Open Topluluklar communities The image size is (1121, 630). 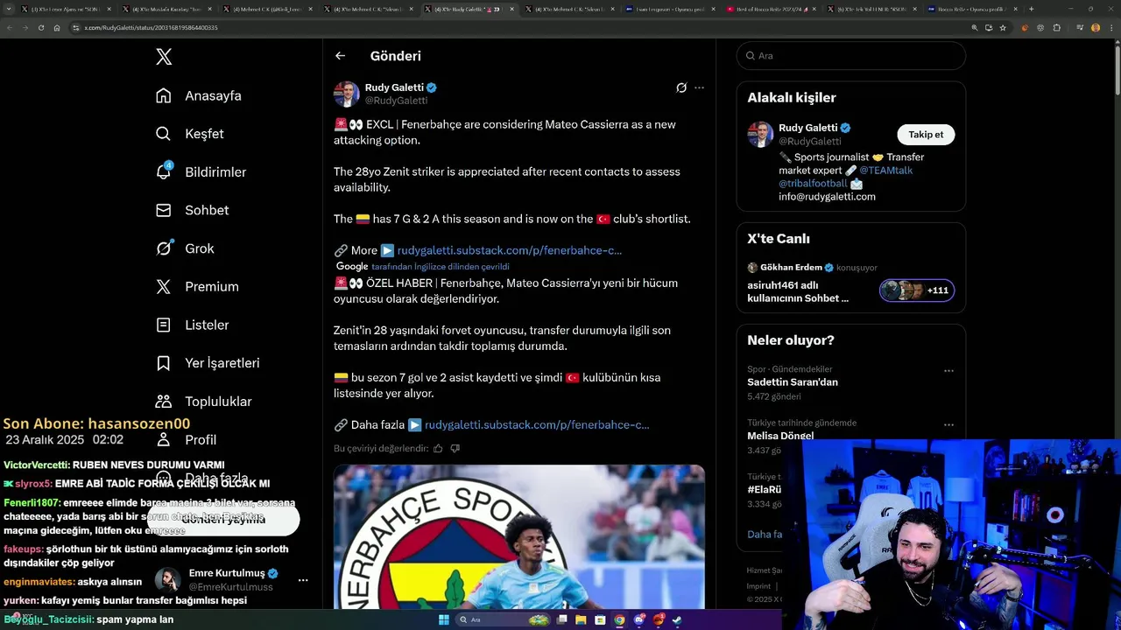click(203, 402)
